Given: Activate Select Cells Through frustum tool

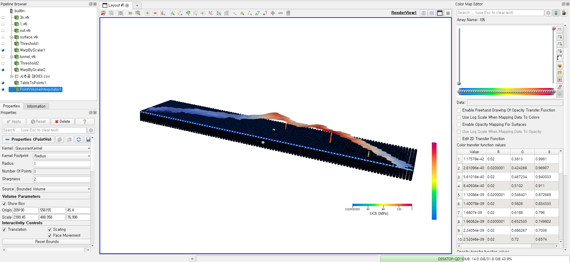Looking at the screenshot, I should click(188, 13).
